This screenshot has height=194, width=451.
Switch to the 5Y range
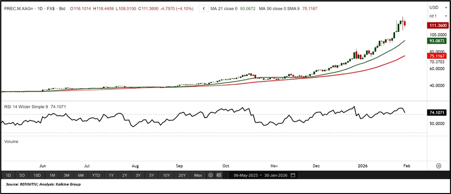click(152, 175)
